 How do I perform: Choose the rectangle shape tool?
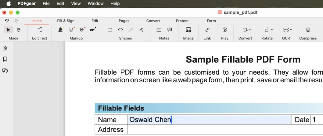(110, 30)
